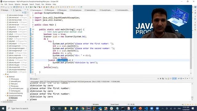Image resolution: width=197 pixels, height=111 pixels.
Task: Click the Package Explorer horizontal scrollbar thumb
Action: 7,102
